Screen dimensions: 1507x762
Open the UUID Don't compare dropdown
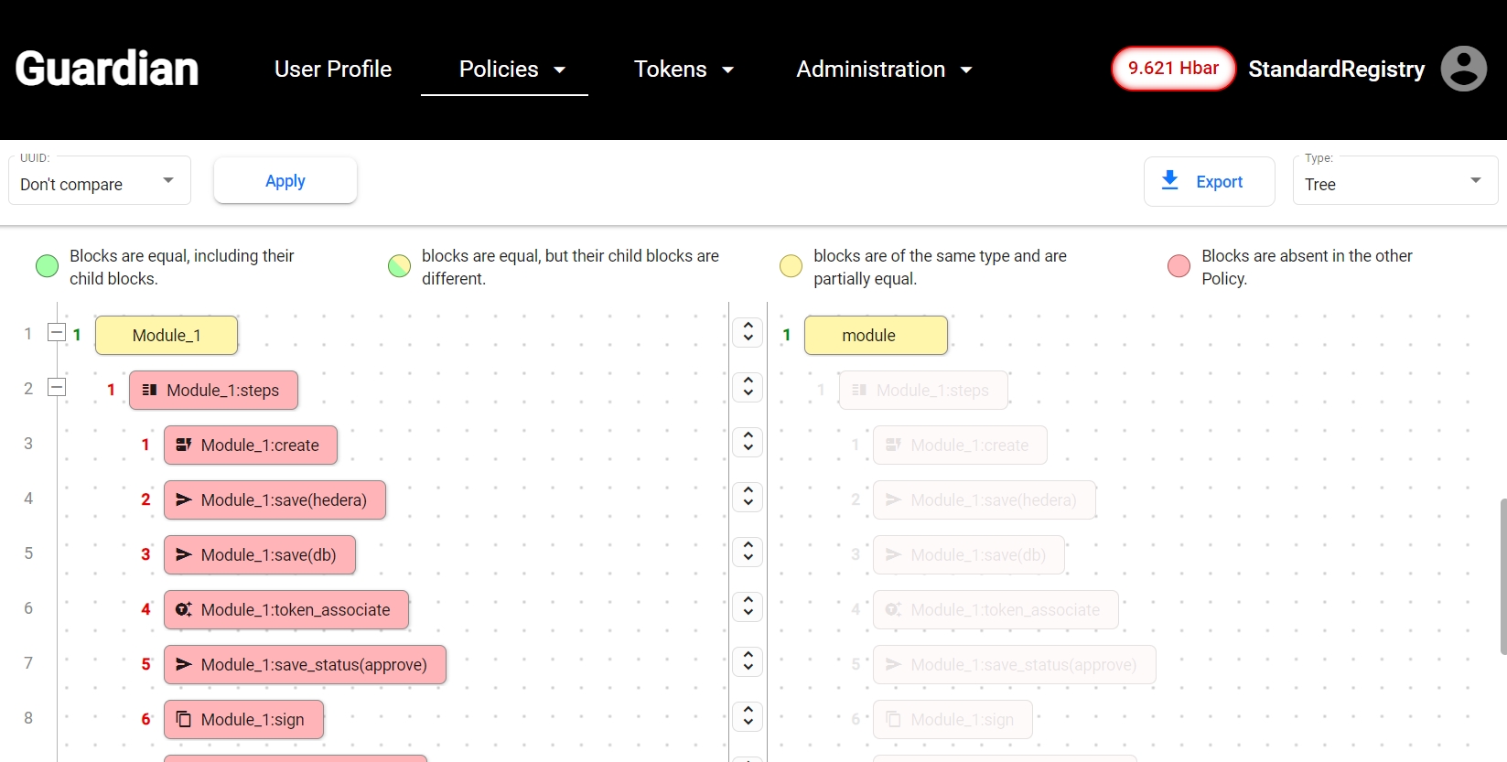99,183
